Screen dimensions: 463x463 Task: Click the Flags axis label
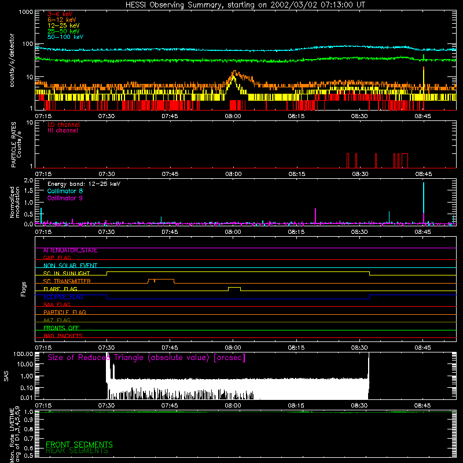[x=24, y=289]
